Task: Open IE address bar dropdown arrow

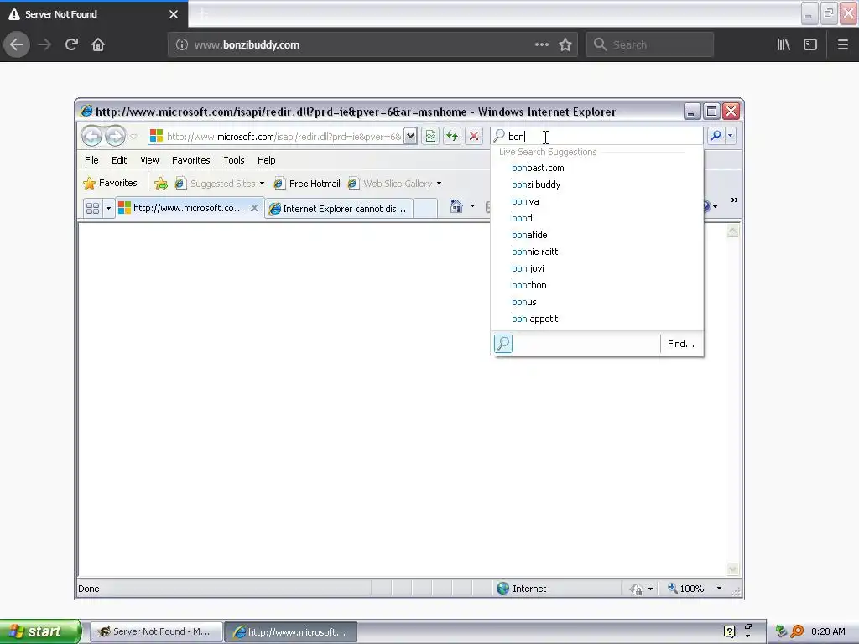Action: click(410, 136)
